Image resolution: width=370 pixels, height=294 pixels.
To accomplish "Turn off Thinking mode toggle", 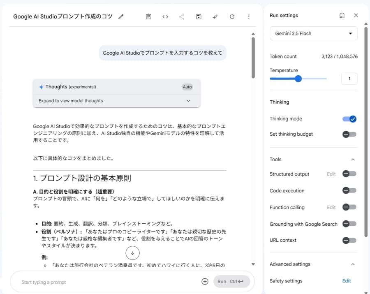I will tap(349, 119).
